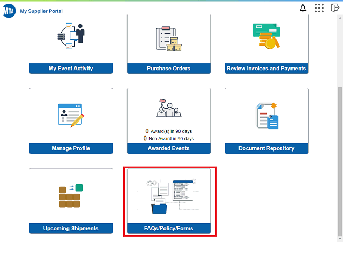
Task: Open the Review Invoices coins icon
Action: [x=266, y=36]
